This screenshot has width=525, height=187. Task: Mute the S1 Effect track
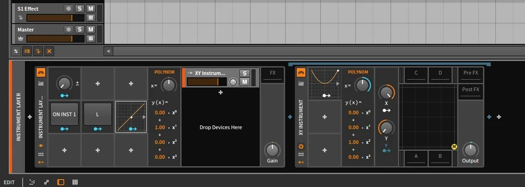pyautogui.click(x=91, y=9)
